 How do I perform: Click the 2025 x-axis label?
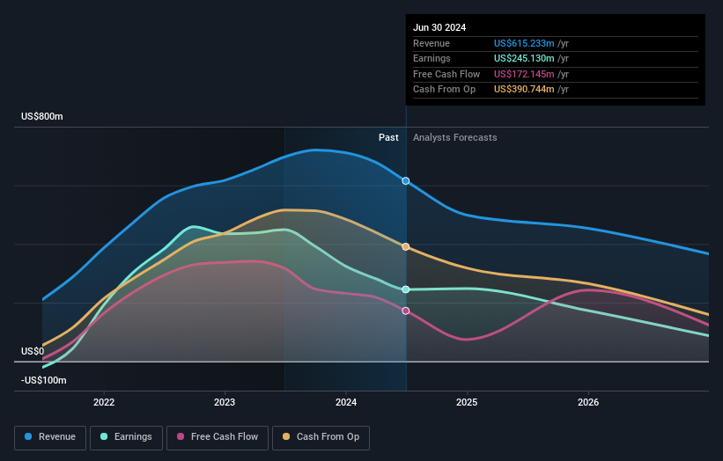pos(467,402)
